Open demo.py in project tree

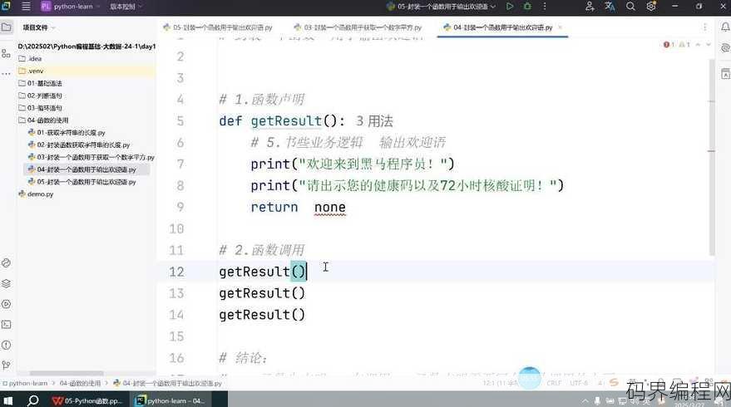tap(36, 194)
